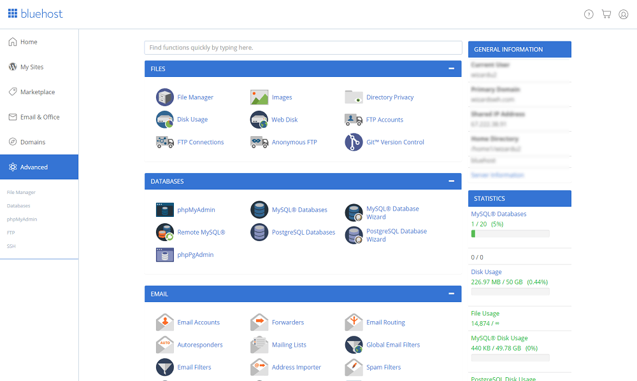Click the MySQL Disk Usage progress bar
This screenshot has width=637, height=381.
click(510, 358)
